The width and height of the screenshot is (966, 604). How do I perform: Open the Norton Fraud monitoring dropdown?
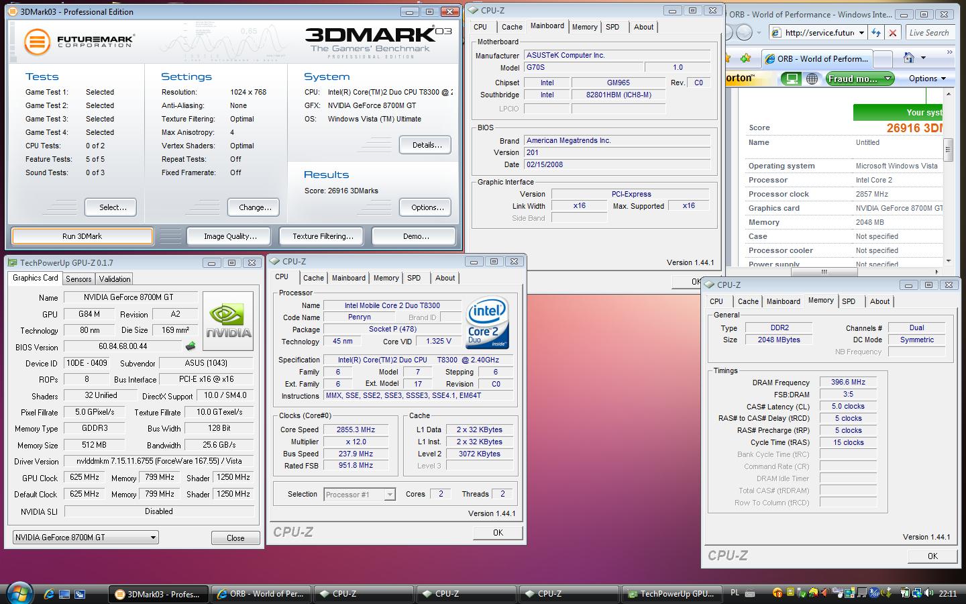click(888, 79)
